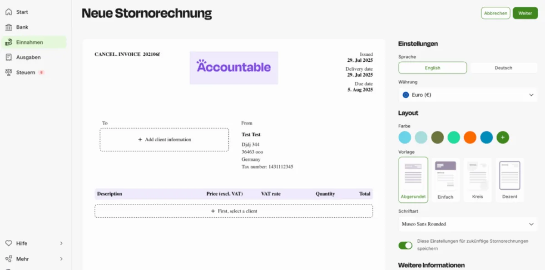
Task: Select English as invoice language
Action: point(432,68)
